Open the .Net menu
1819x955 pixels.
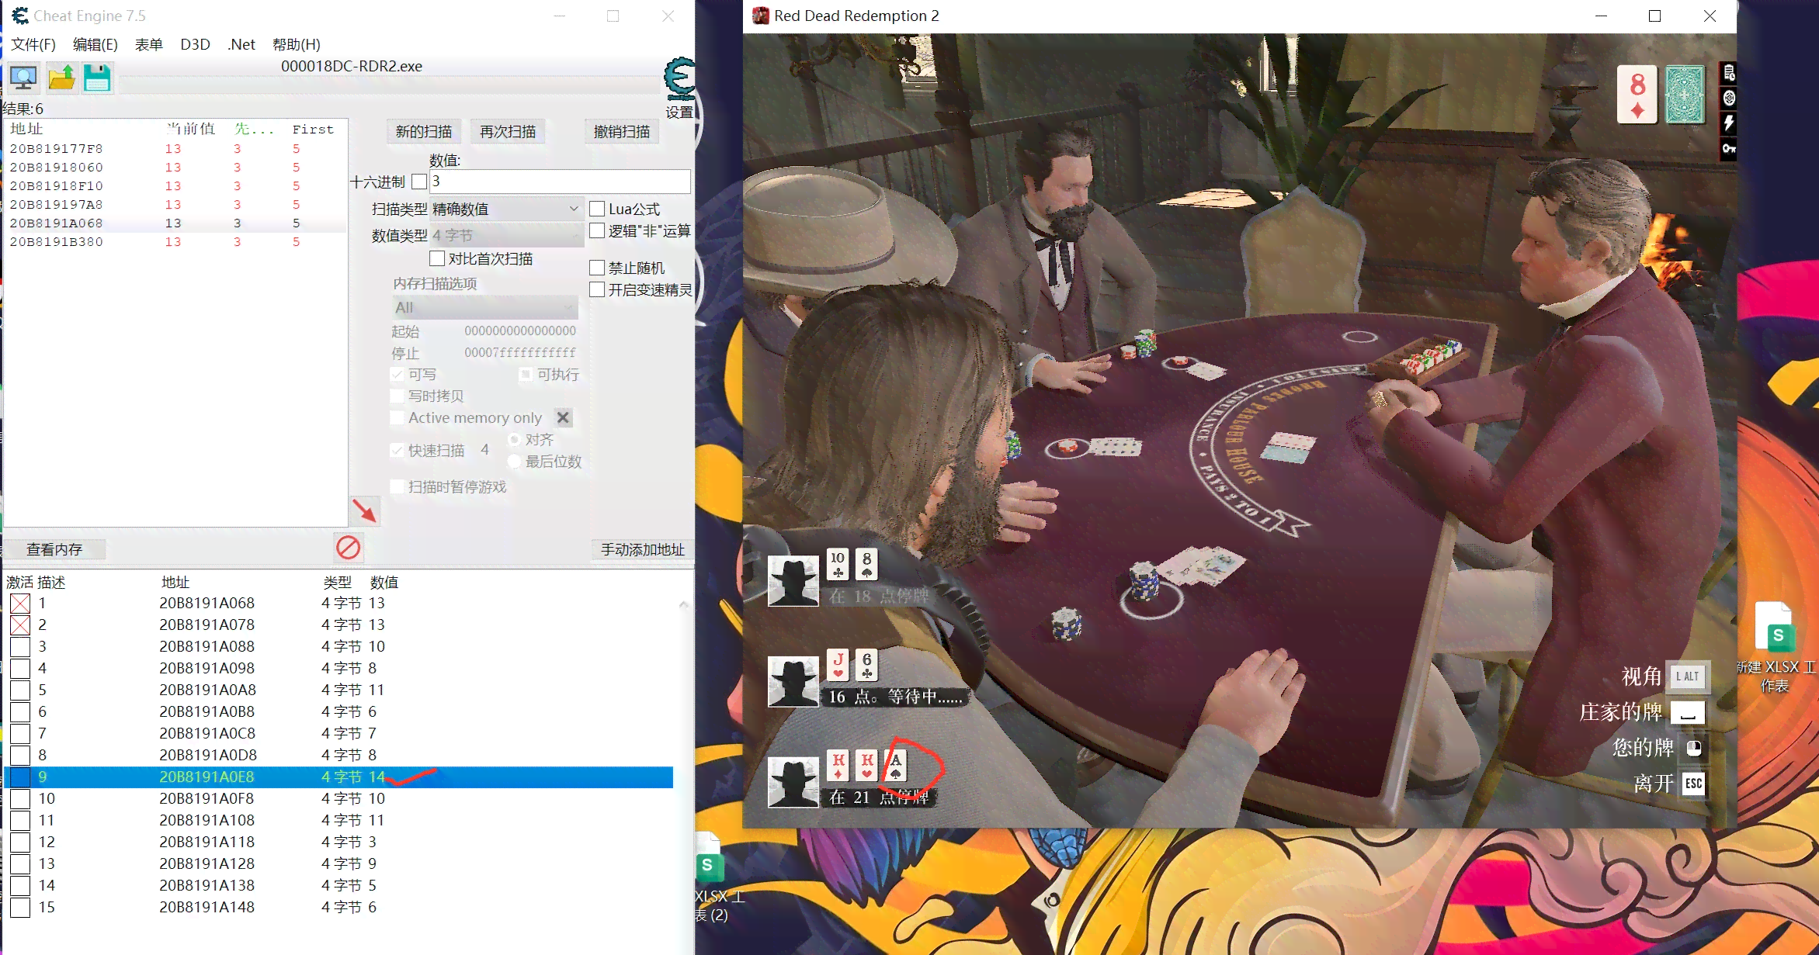241,44
